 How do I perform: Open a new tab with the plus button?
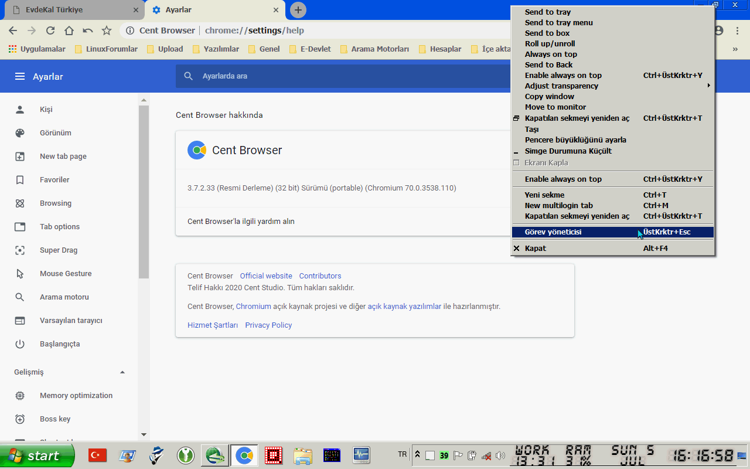(298, 10)
